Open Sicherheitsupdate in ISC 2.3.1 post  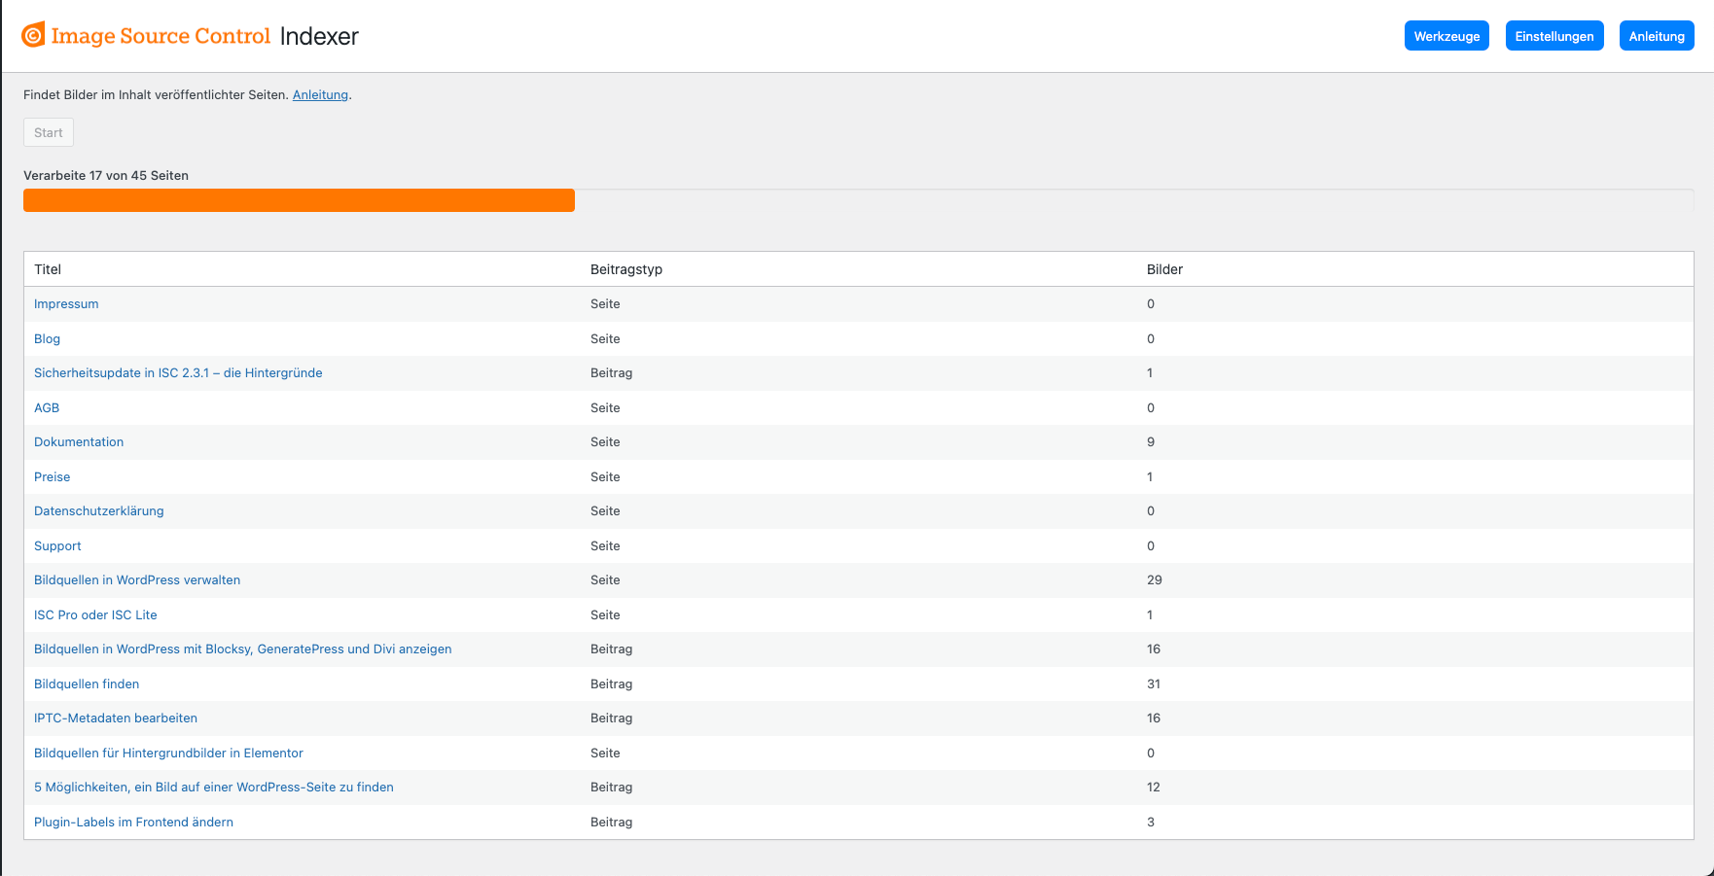[178, 373]
